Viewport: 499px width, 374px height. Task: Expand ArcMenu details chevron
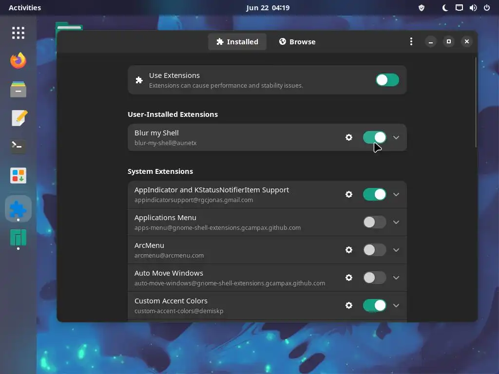click(396, 250)
